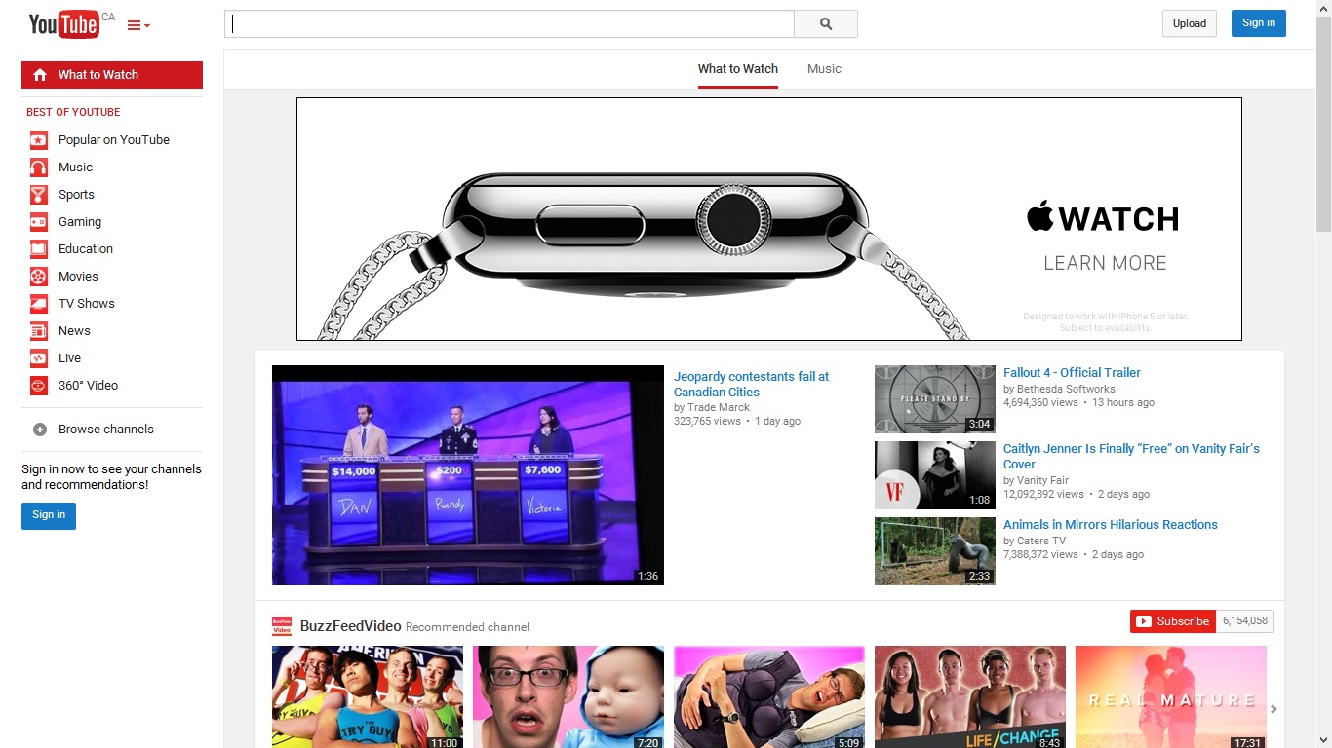Click the BuzzFeedVideo channel avatar icon

(x=282, y=626)
